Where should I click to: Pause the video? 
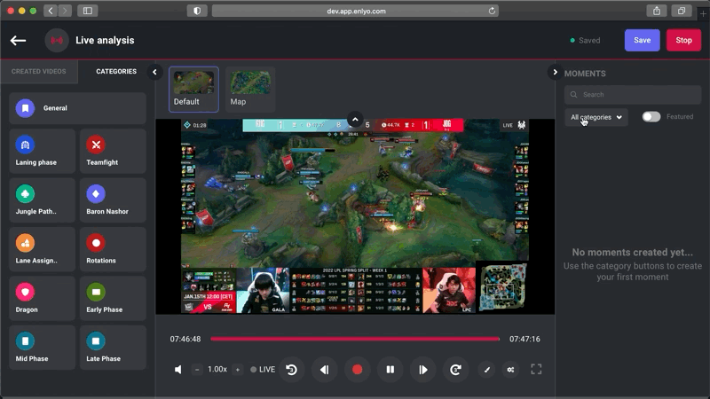[390, 370]
